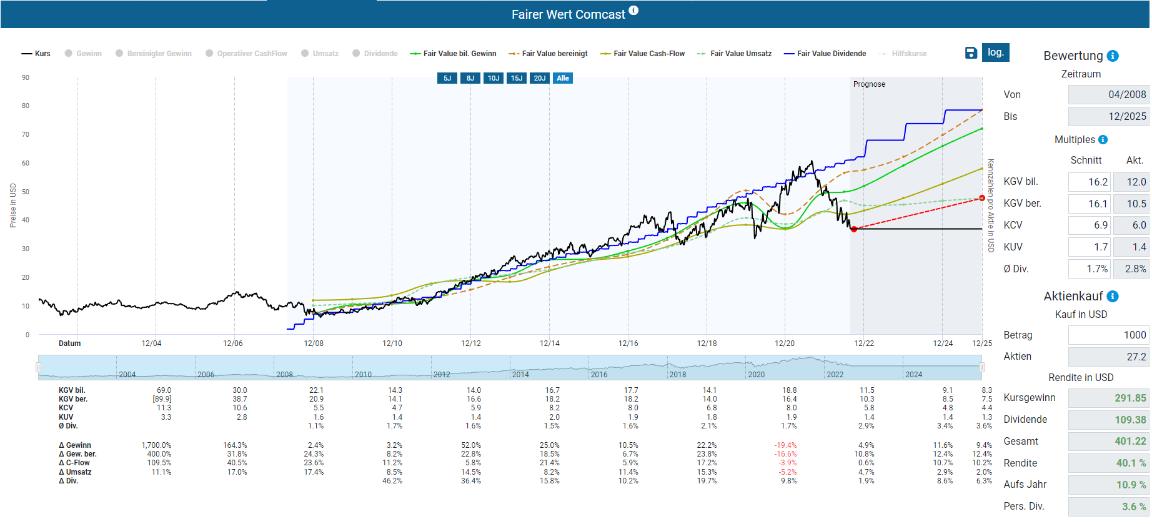Click the Von date field
The width and height of the screenshot is (1152, 524).
[1108, 95]
